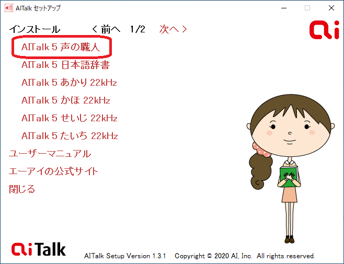Go to next page with 次へ

(x=173, y=29)
